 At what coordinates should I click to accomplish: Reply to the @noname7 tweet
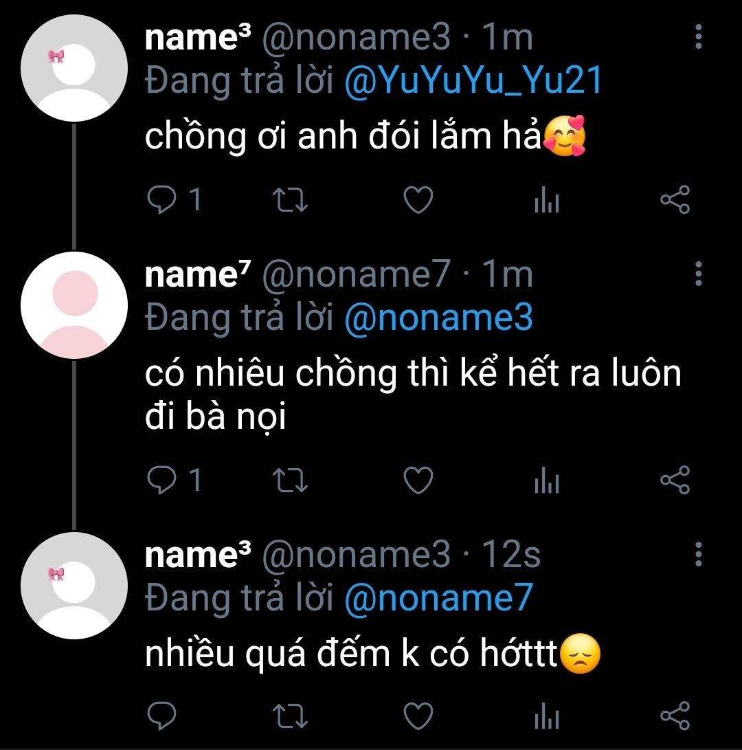pyautogui.click(x=162, y=480)
